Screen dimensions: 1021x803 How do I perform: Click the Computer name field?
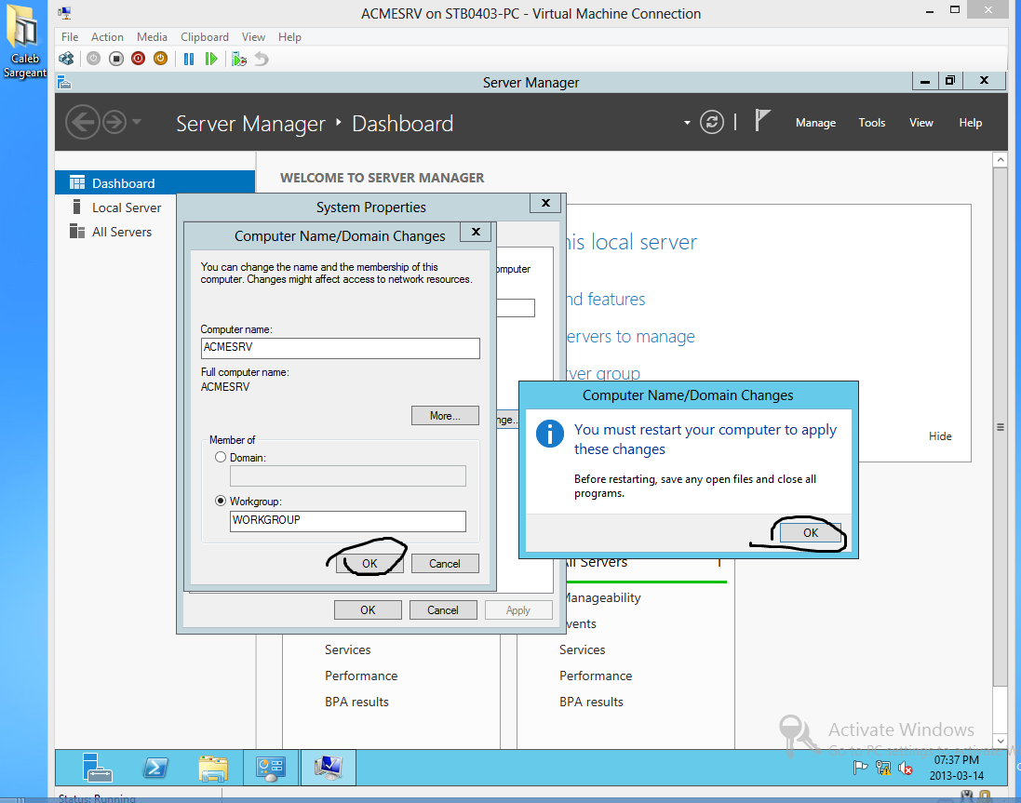click(340, 347)
